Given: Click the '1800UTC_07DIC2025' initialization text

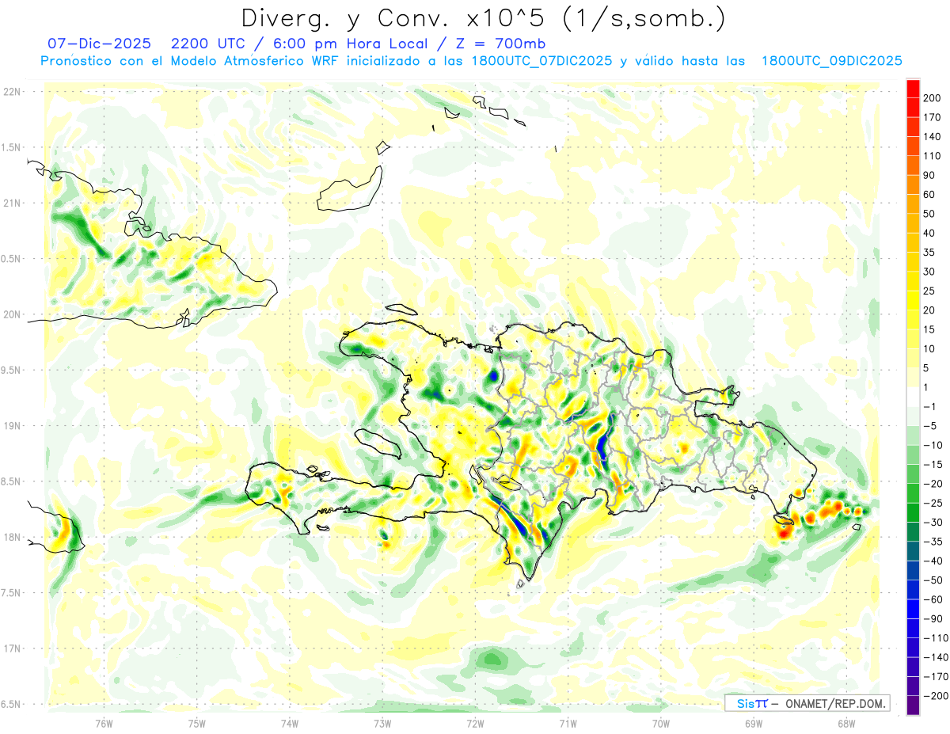Looking at the screenshot, I should [x=541, y=61].
